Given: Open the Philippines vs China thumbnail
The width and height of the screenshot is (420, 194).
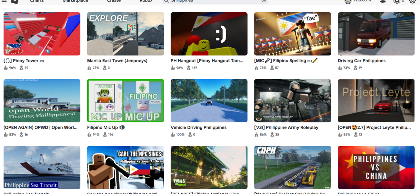Looking at the screenshot, I should (376, 167).
